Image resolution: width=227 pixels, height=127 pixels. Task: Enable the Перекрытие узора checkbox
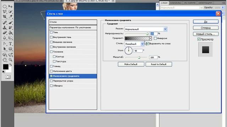(x=51, y=81)
